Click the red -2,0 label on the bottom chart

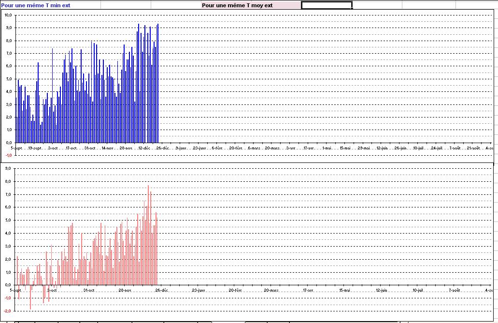pos(7,311)
